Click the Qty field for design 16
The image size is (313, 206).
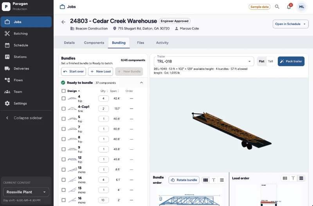[103, 200]
